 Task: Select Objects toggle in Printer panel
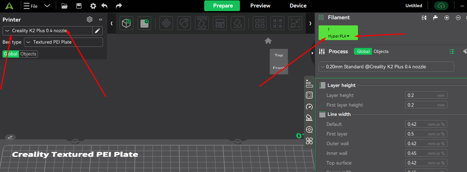pyautogui.click(x=28, y=54)
